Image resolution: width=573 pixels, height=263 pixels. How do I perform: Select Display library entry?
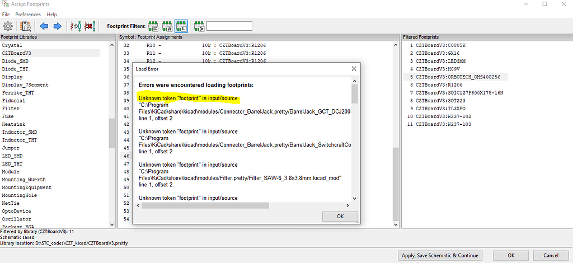tap(12, 77)
